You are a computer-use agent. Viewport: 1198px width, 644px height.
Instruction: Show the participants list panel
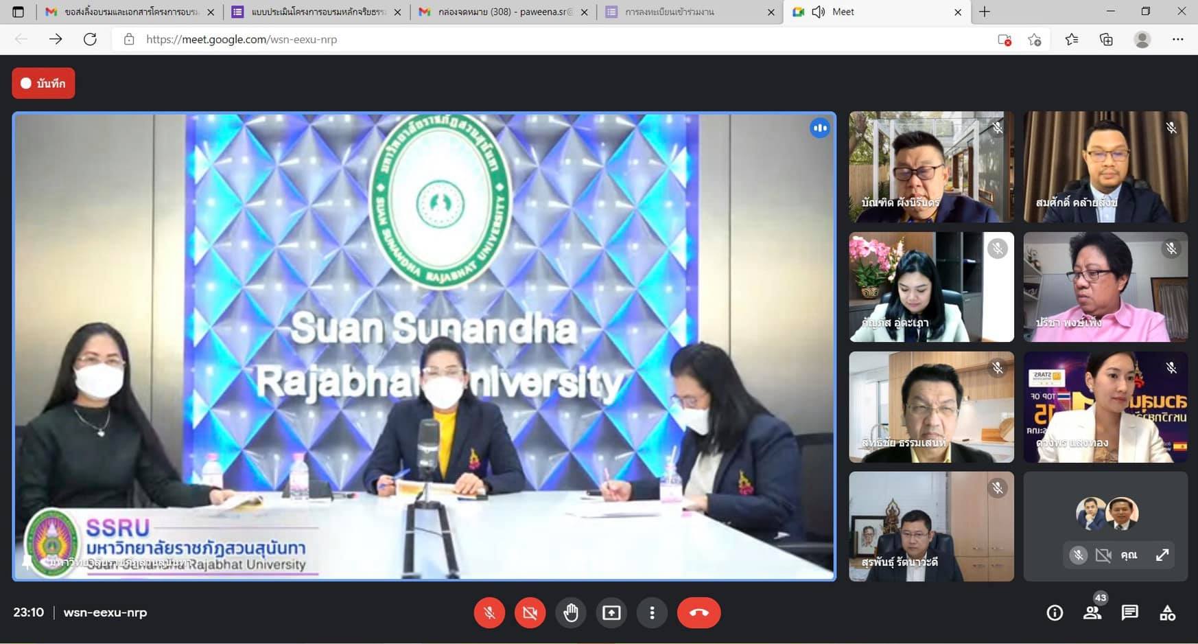pos(1092,613)
